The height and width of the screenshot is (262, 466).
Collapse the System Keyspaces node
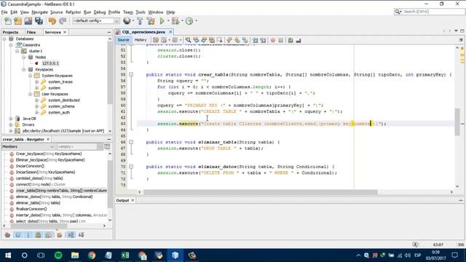(31, 76)
